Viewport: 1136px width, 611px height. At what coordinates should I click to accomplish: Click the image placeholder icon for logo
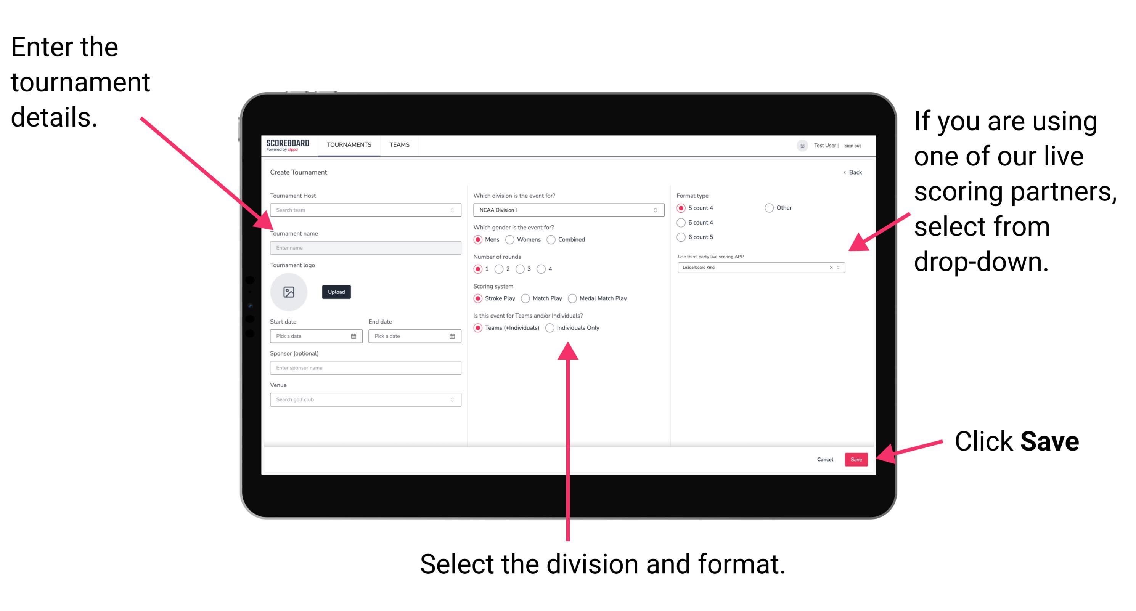tap(288, 291)
